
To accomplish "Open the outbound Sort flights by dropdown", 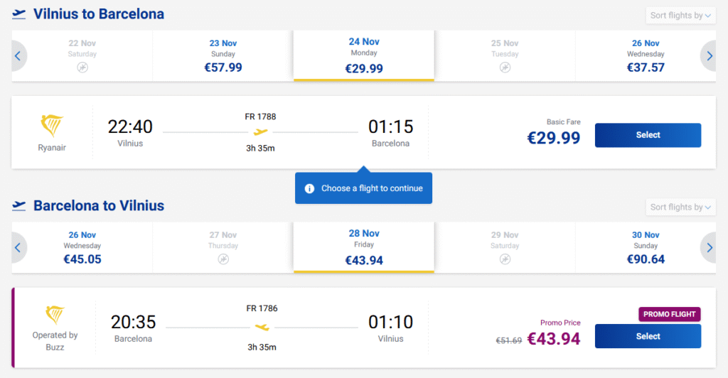I will (x=680, y=16).
